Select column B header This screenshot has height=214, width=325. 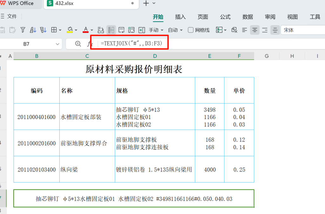click(x=37, y=56)
